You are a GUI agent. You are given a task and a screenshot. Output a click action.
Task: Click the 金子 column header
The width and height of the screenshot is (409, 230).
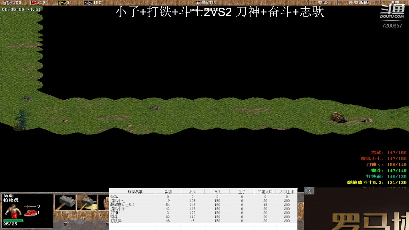[x=242, y=192]
